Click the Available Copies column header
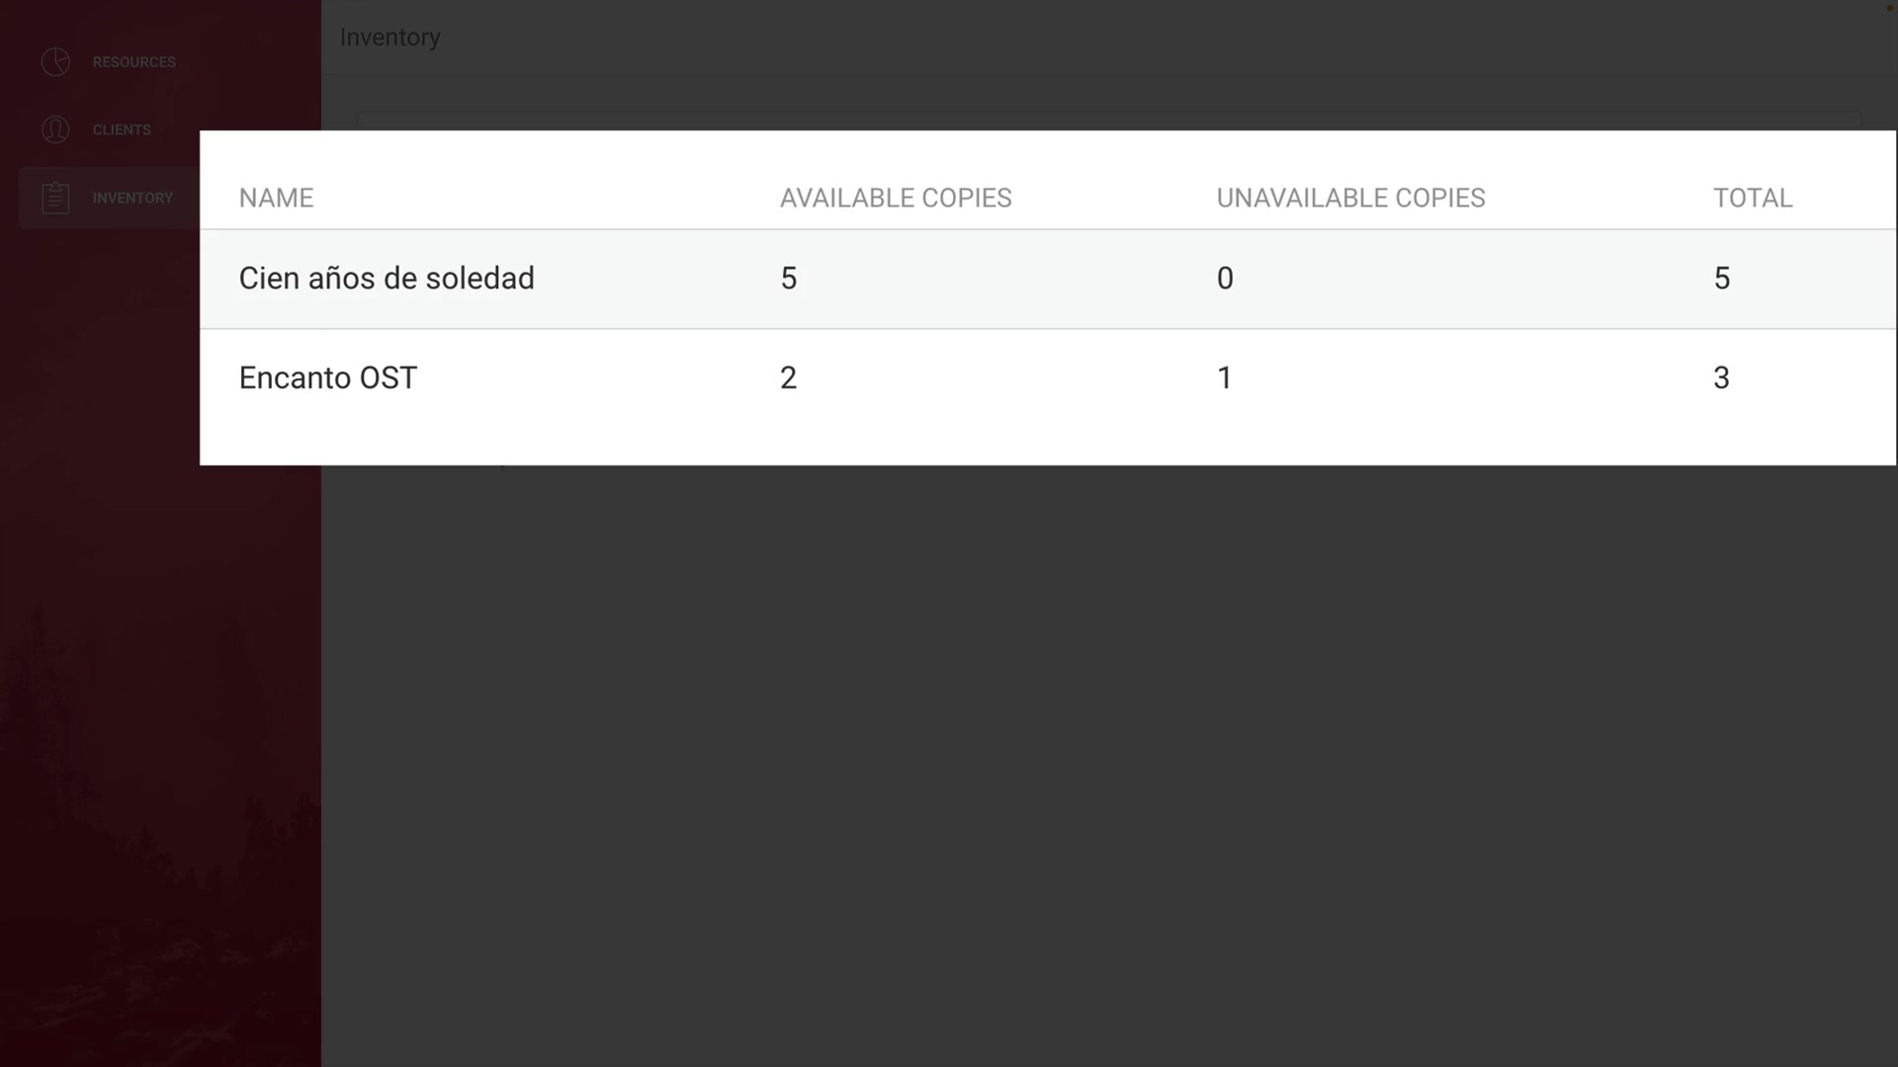Image resolution: width=1898 pixels, height=1067 pixels. tap(895, 198)
